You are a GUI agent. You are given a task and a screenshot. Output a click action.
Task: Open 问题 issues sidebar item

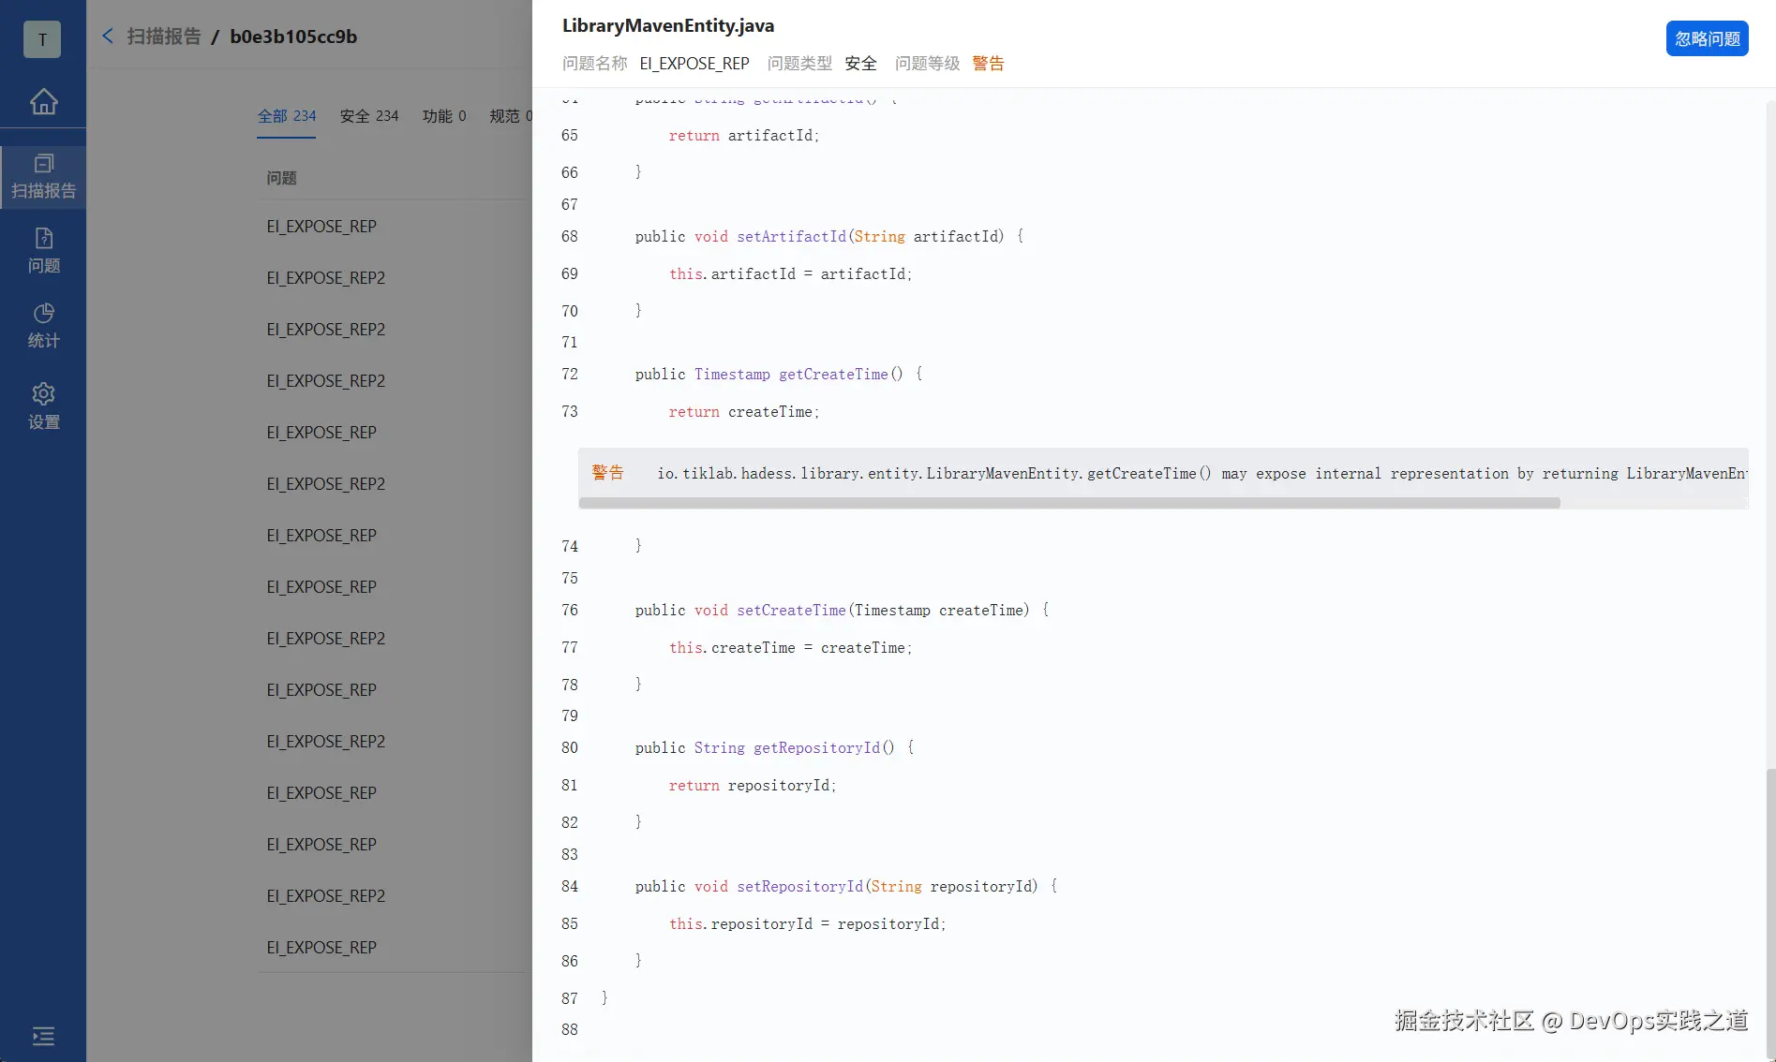pyautogui.click(x=43, y=251)
